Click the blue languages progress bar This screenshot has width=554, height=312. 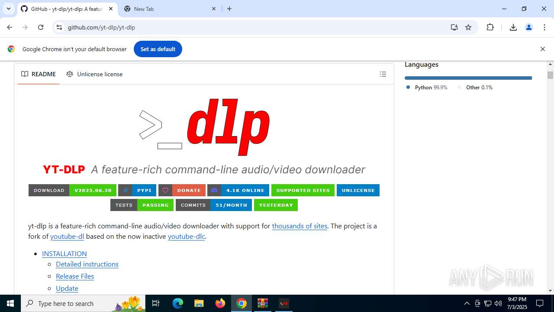click(468, 78)
